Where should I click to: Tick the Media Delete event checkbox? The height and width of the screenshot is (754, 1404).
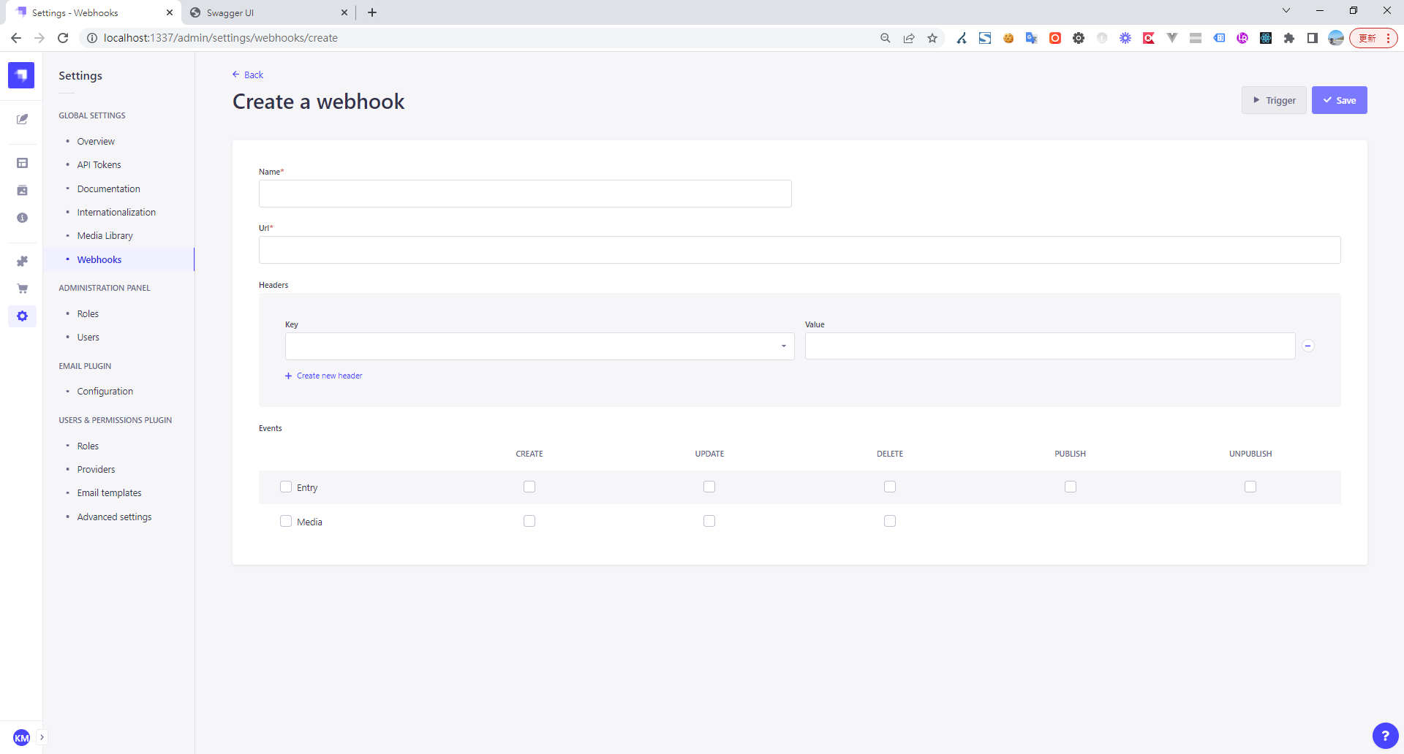click(889, 521)
